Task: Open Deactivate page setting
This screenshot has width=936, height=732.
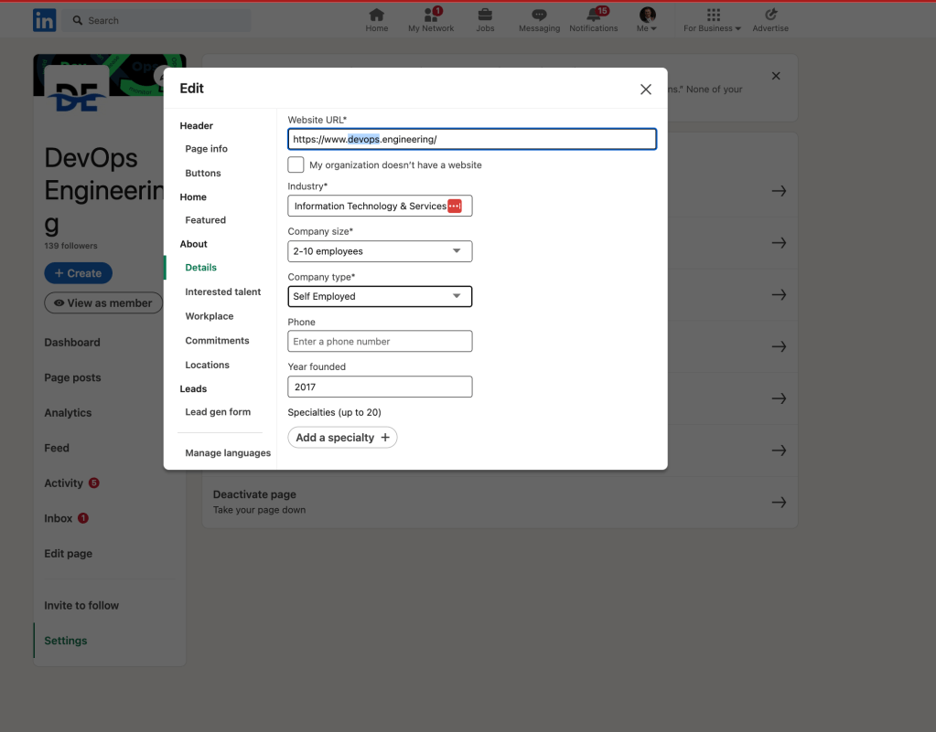Action: (500, 502)
